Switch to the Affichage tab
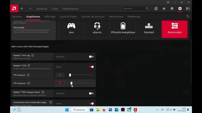Image resolution: width=202 pixels, height=113 pixels. [x=50, y=17]
